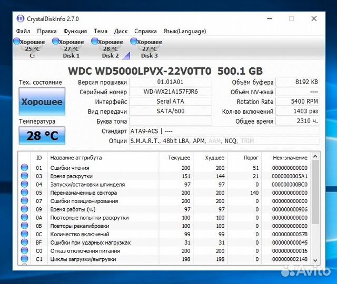This screenshot has height=284, width=337.
Task: Select the Ошибки при ударных нагрузках row
Action: coord(164,242)
